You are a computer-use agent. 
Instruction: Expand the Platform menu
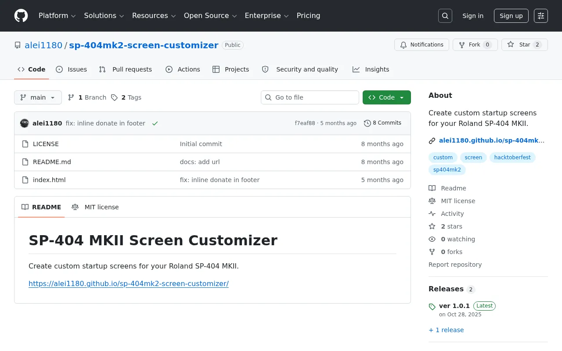click(x=57, y=16)
